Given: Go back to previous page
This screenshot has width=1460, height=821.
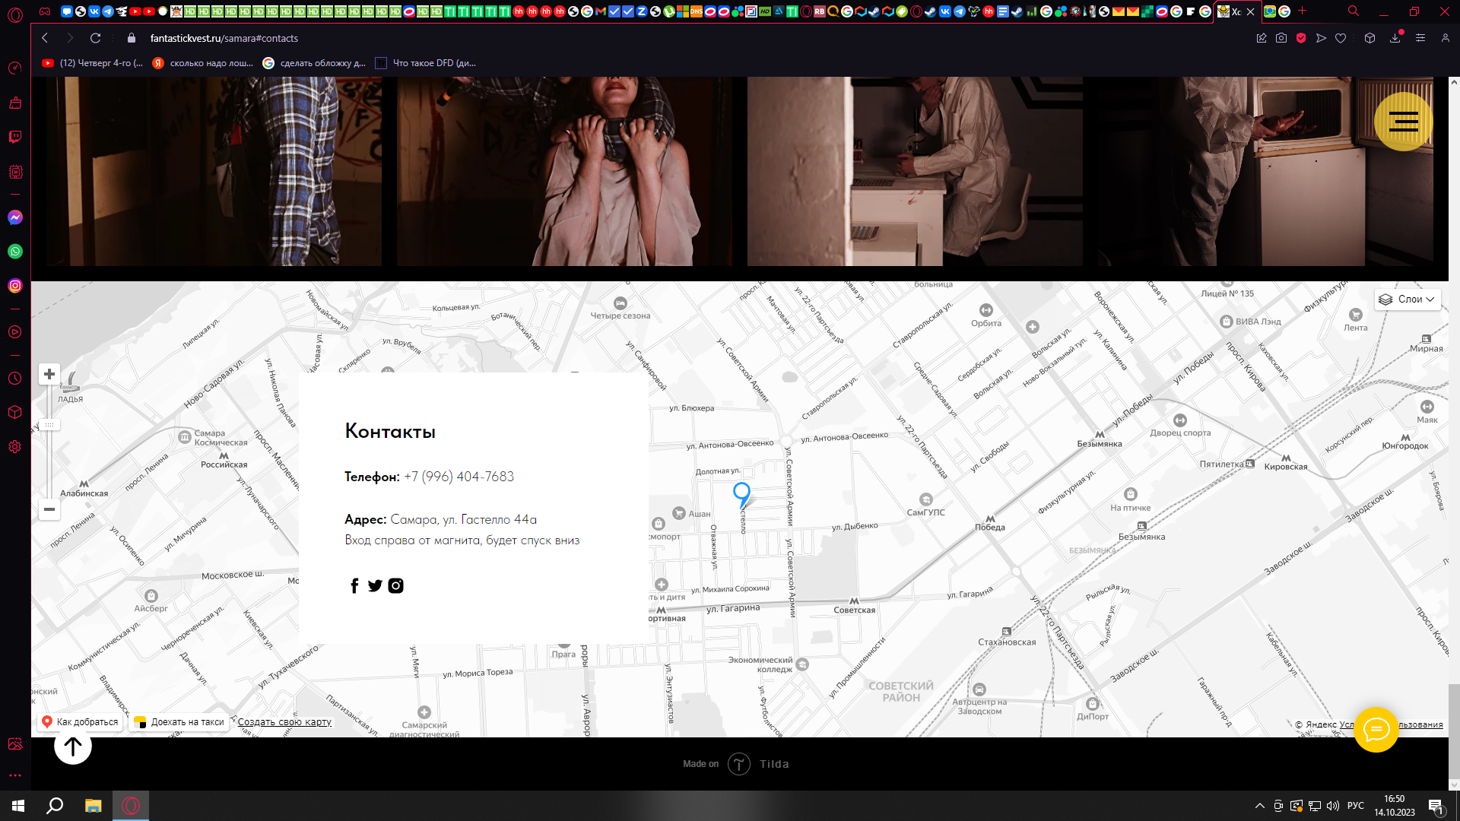Looking at the screenshot, I should click(45, 38).
